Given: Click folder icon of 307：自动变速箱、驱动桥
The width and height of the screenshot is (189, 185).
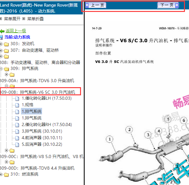Looking at the screenshot, I should click(6, 51).
